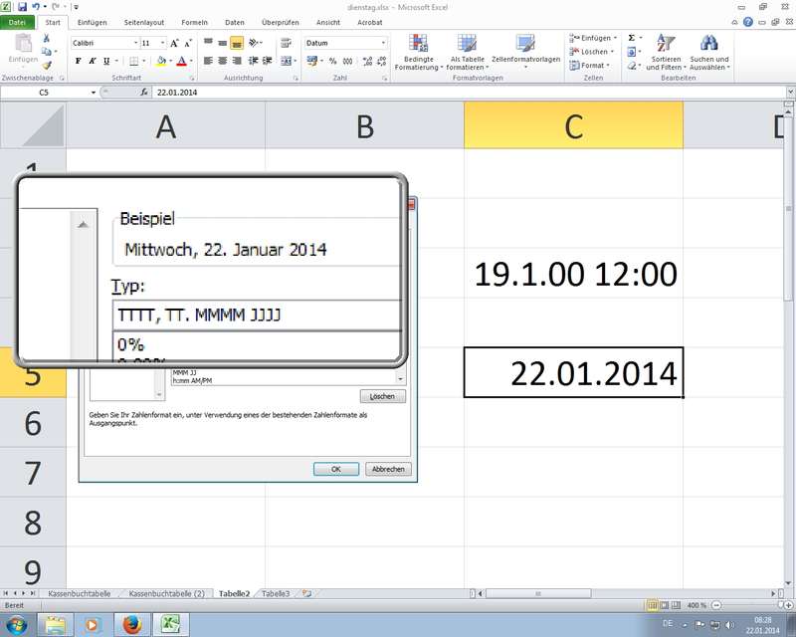The height and width of the screenshot is (637, 796).
Task: Select the column A header
Action: point(165,125)
